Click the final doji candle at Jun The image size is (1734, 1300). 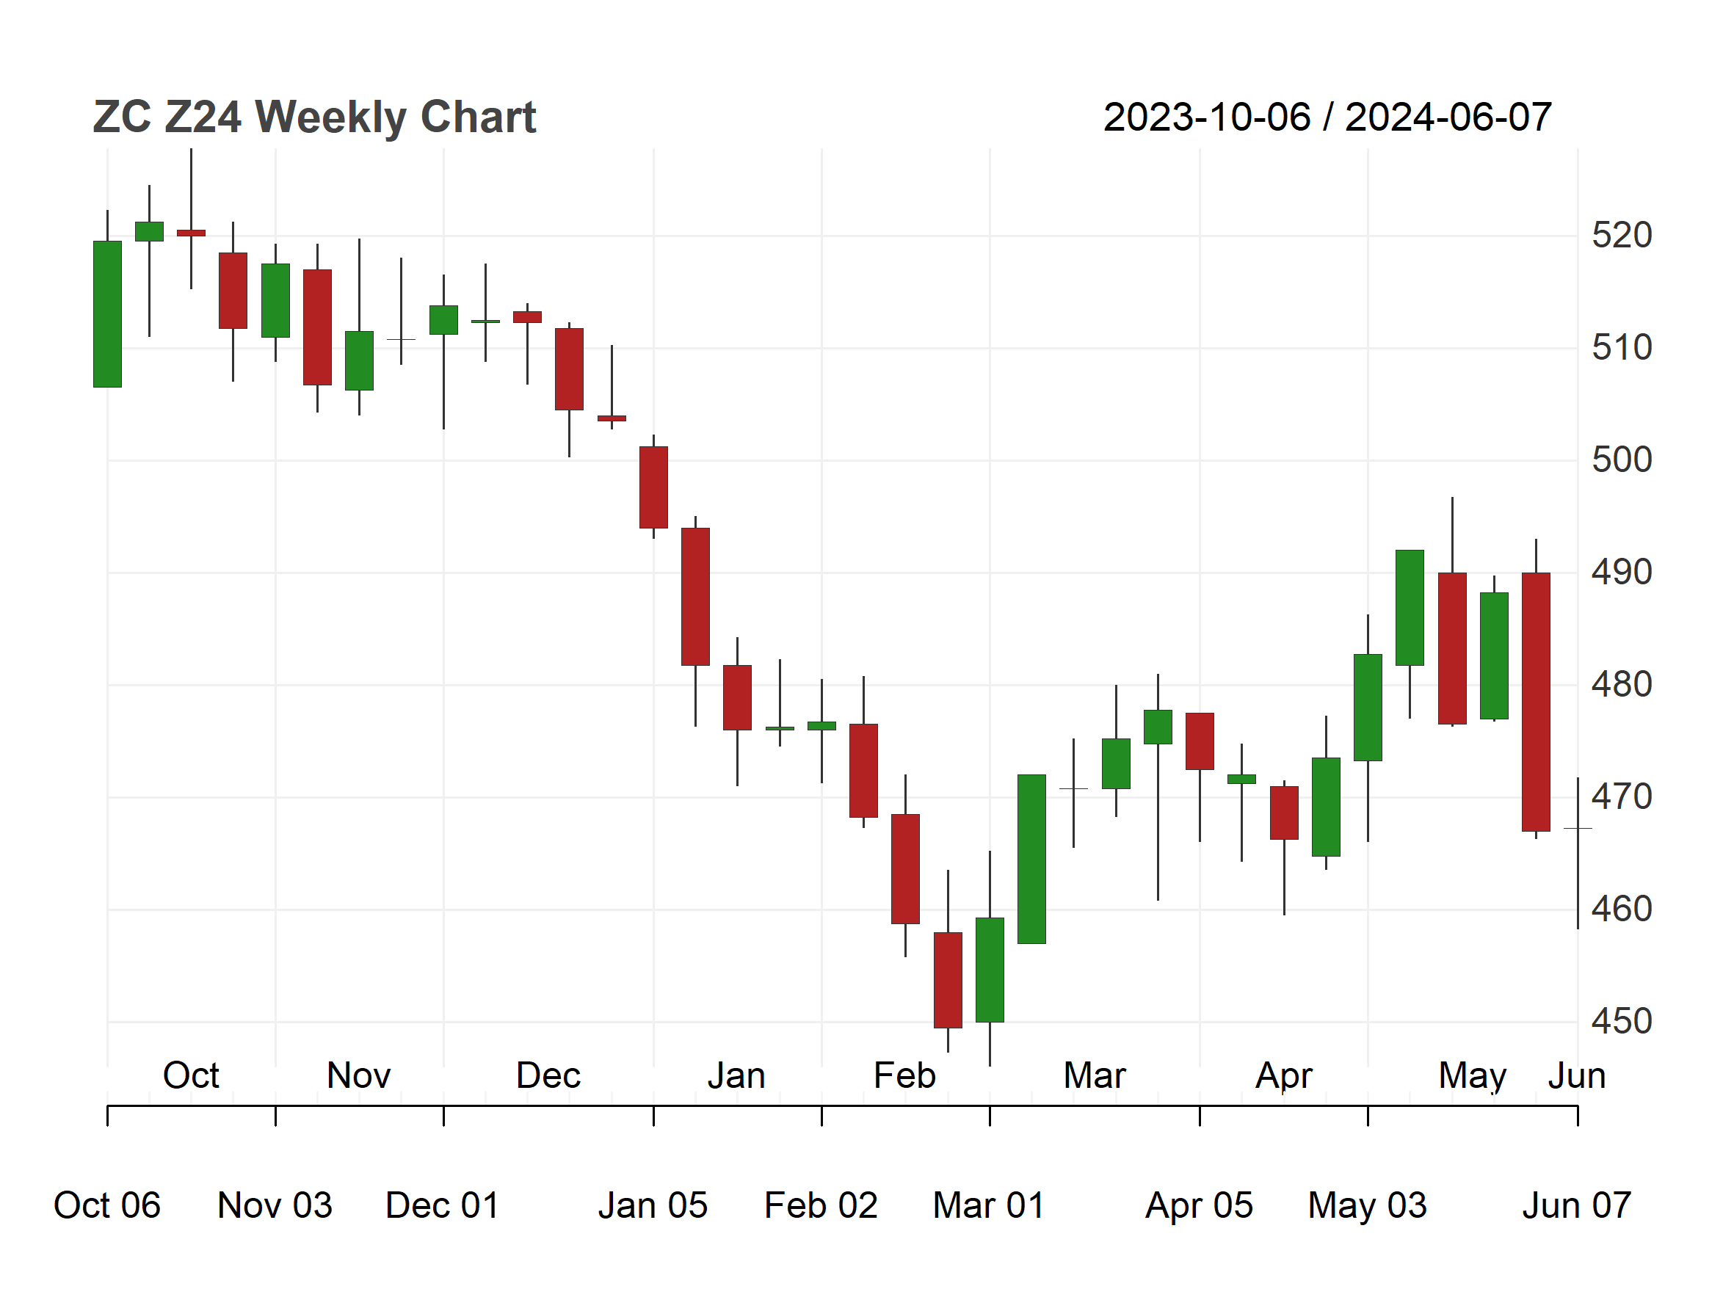1577,828
